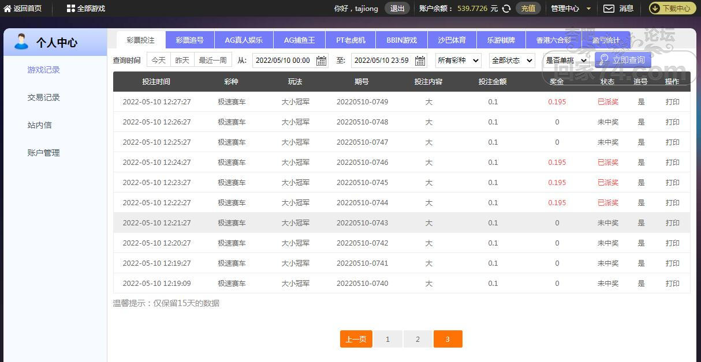
Task: Click 返回首页 link
Action: coord(28,9)
